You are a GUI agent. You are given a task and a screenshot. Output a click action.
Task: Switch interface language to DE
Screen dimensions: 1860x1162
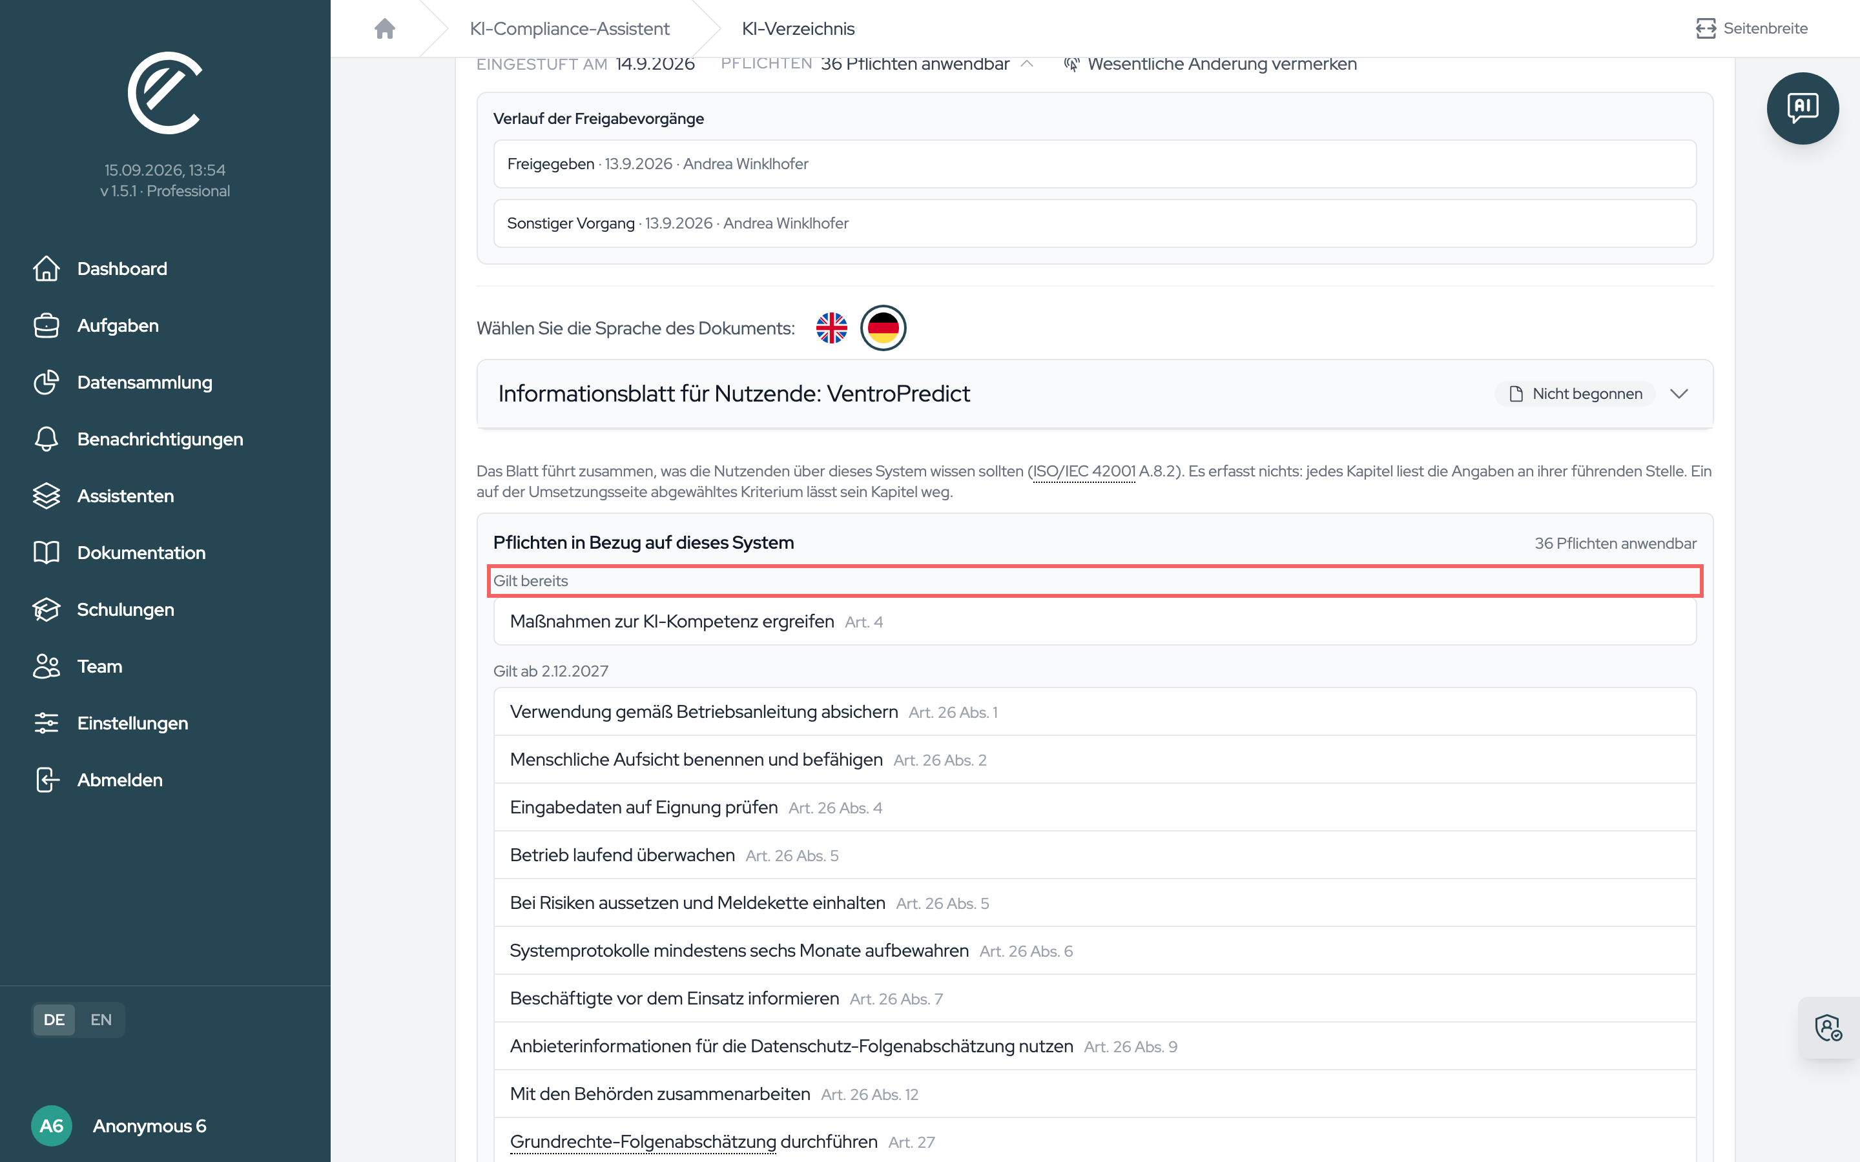(54, 1020)
